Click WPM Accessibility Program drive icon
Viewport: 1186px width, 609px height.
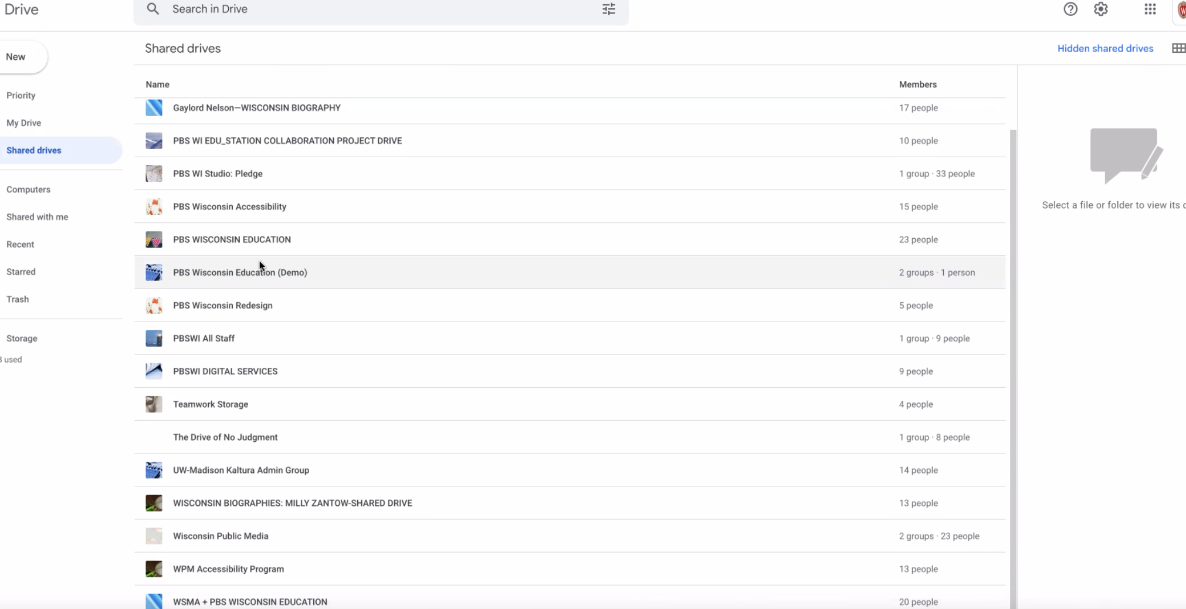[154, 569]
